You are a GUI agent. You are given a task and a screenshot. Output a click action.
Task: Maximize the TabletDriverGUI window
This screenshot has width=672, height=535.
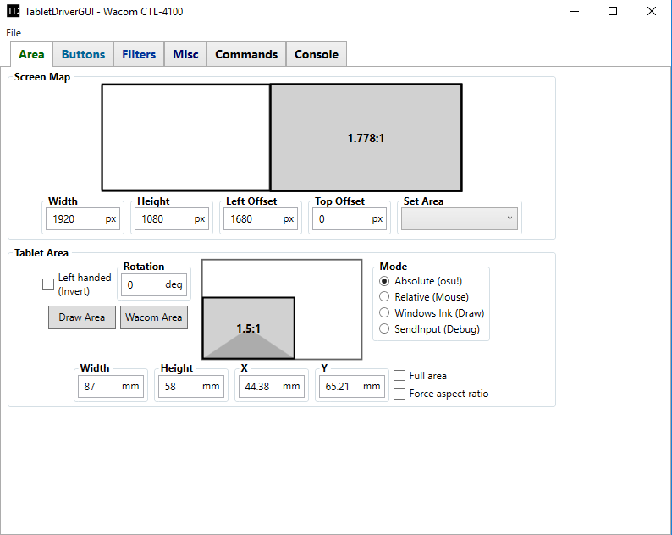point(613,11)
